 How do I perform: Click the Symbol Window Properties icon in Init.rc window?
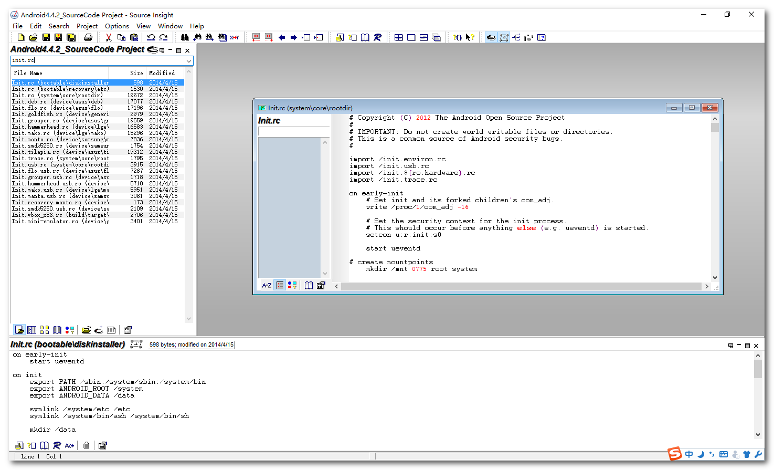tap(321, 285)
